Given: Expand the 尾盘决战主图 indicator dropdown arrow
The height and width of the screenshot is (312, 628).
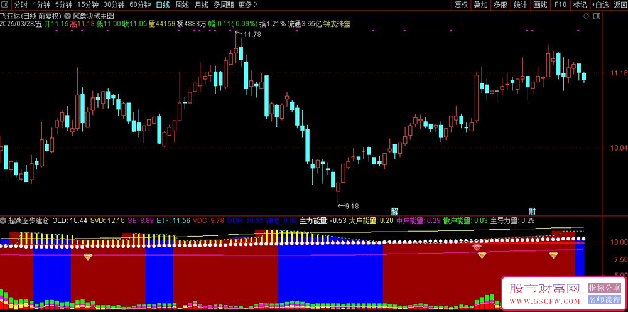Looking at the screenshot, I should pos(67,16).
